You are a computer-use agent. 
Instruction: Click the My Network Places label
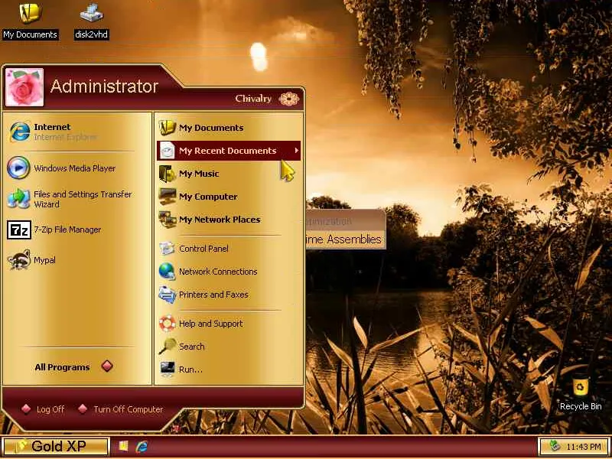pyautogui.click(x=220, y=220)
